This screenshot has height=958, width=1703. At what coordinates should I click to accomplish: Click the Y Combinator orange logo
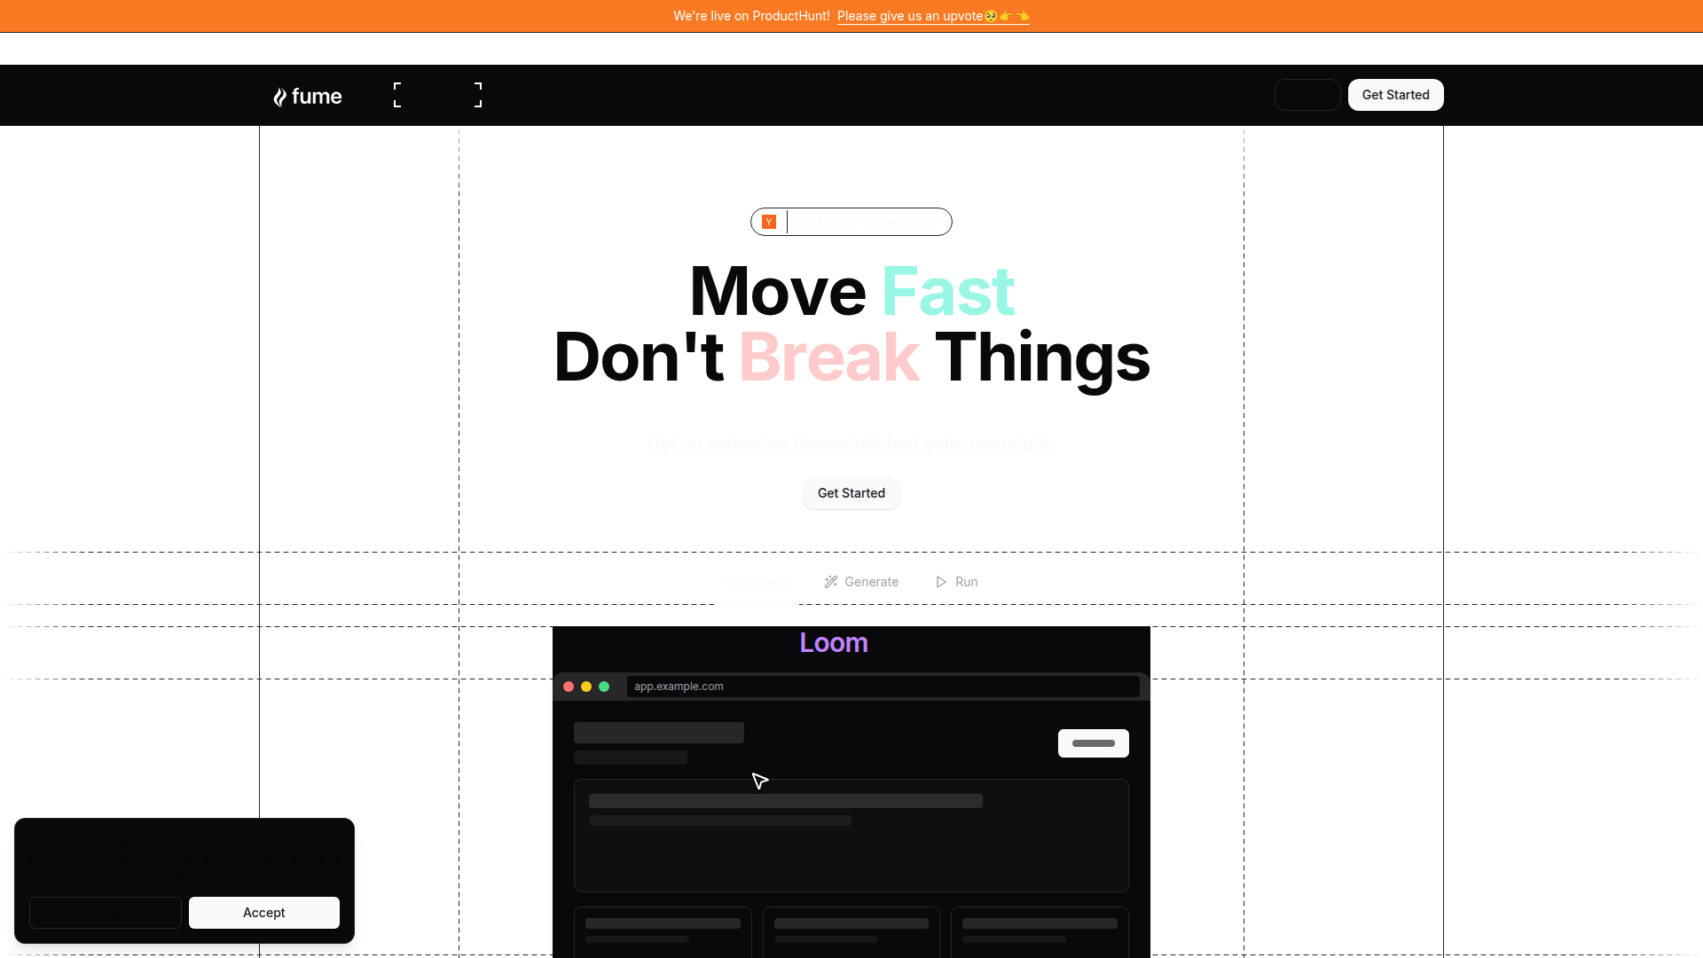(769, 222)
